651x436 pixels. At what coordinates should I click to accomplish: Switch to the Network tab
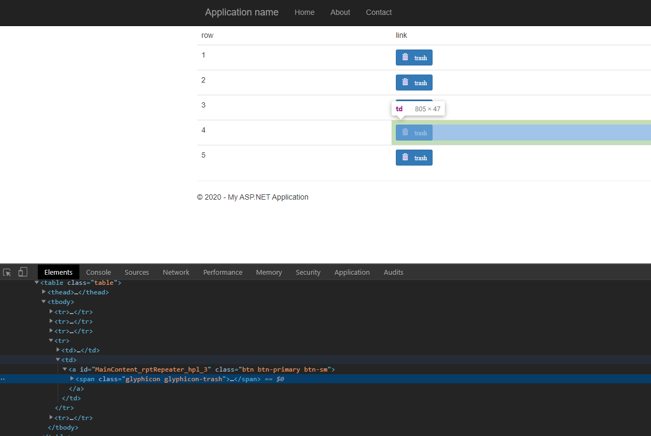(x=176, y=272)
